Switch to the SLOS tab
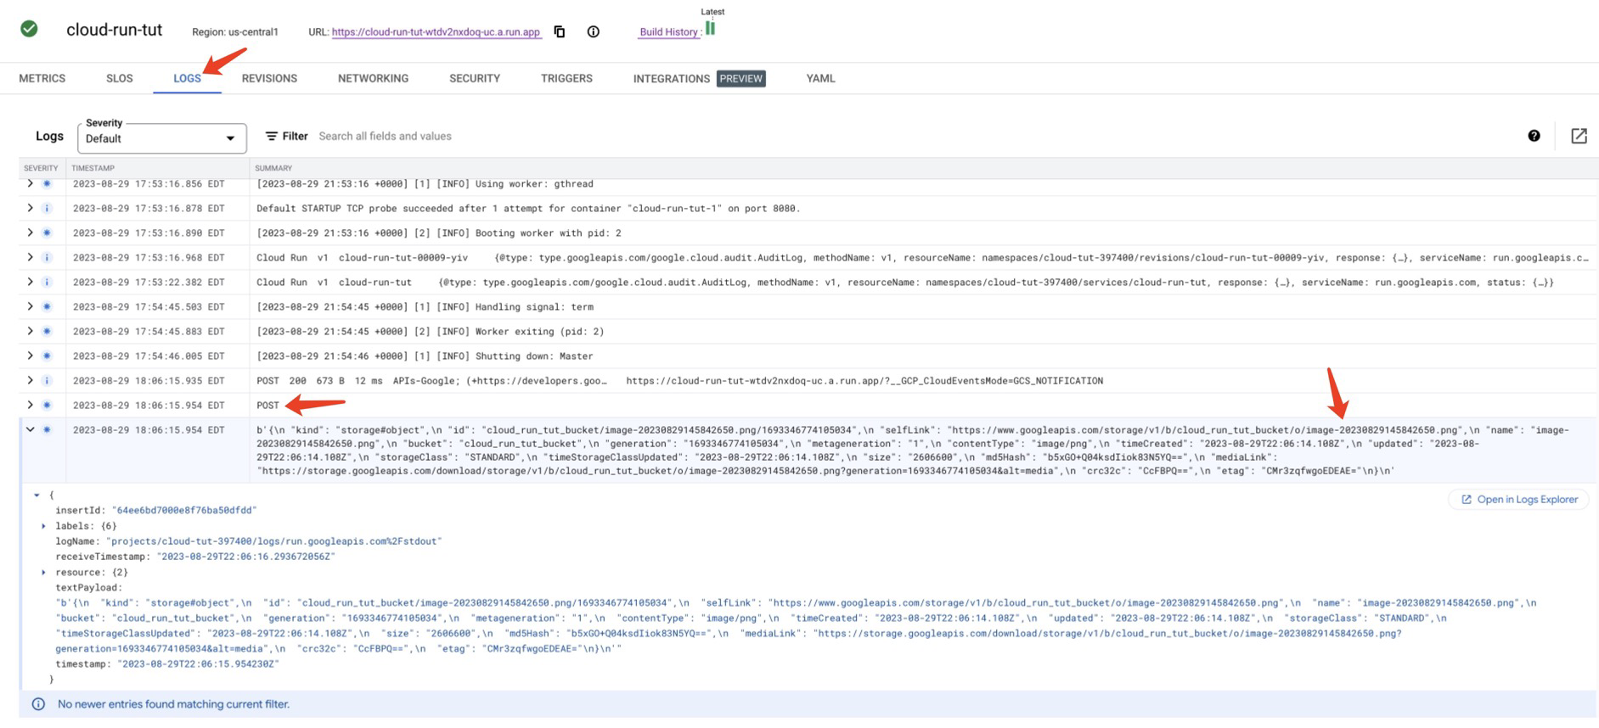Image resolution: width=1599 pixels, height=728 pixels. tap(120, 78)
